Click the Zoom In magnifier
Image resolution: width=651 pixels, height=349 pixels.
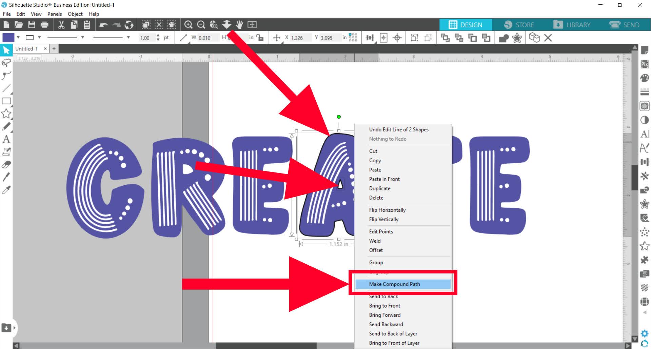tap(189, 24)
